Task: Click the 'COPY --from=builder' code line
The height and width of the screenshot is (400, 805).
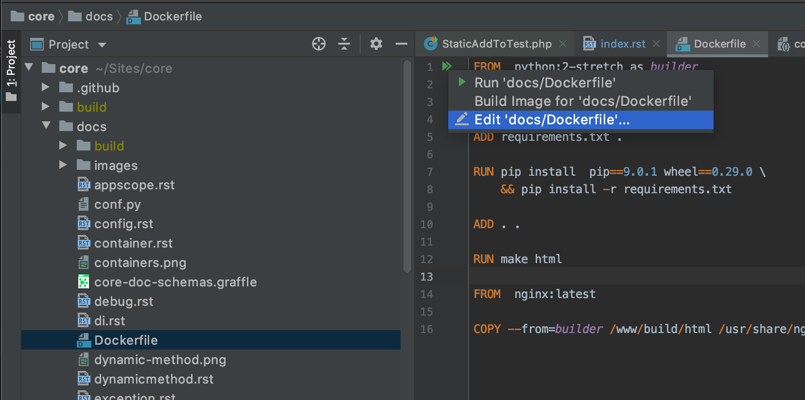Action: coord(639,329)
